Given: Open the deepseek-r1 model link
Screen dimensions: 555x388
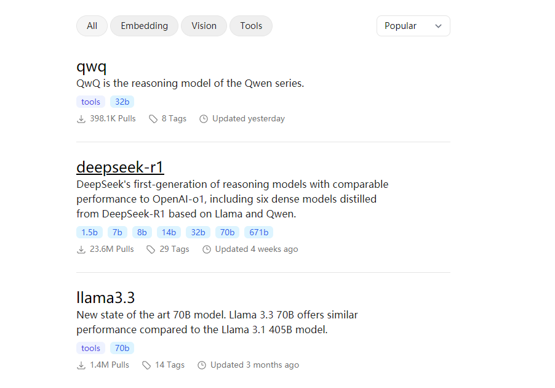Looking at the screenshot, I should (x=120, y=167).
